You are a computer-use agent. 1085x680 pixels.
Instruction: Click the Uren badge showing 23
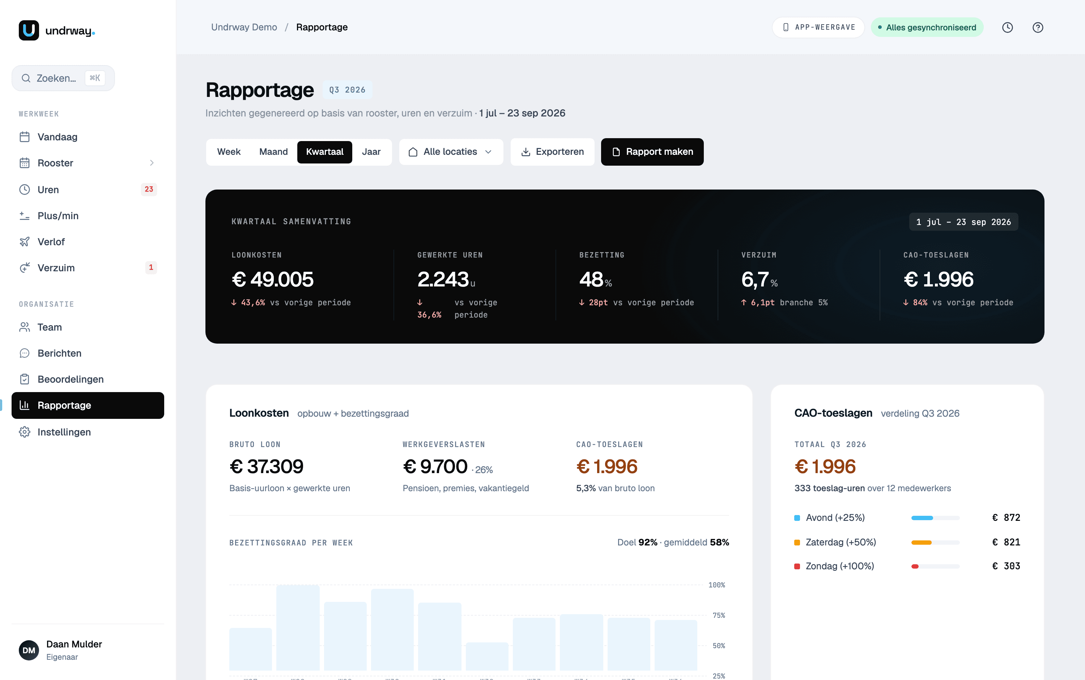click(x=149, y=189)
